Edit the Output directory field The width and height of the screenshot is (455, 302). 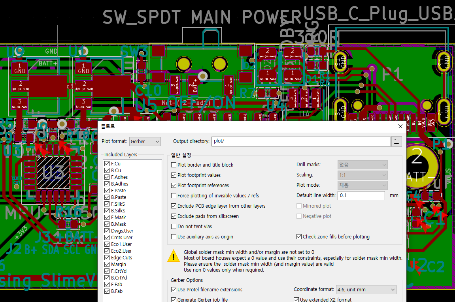(301, 141)
